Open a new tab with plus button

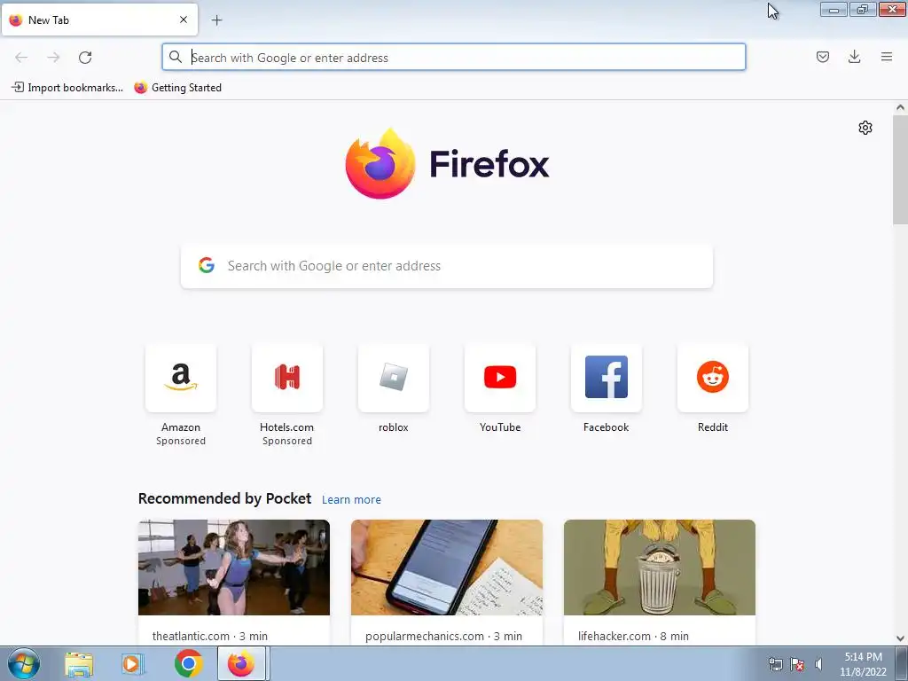[216, 20]
